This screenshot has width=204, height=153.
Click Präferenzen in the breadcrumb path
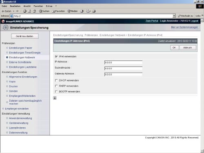click(x=91, y=35)
